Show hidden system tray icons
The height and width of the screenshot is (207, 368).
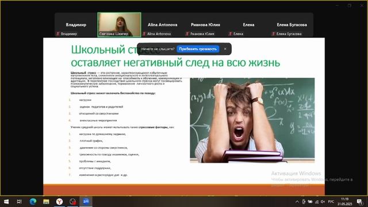(x=297, y=202)
